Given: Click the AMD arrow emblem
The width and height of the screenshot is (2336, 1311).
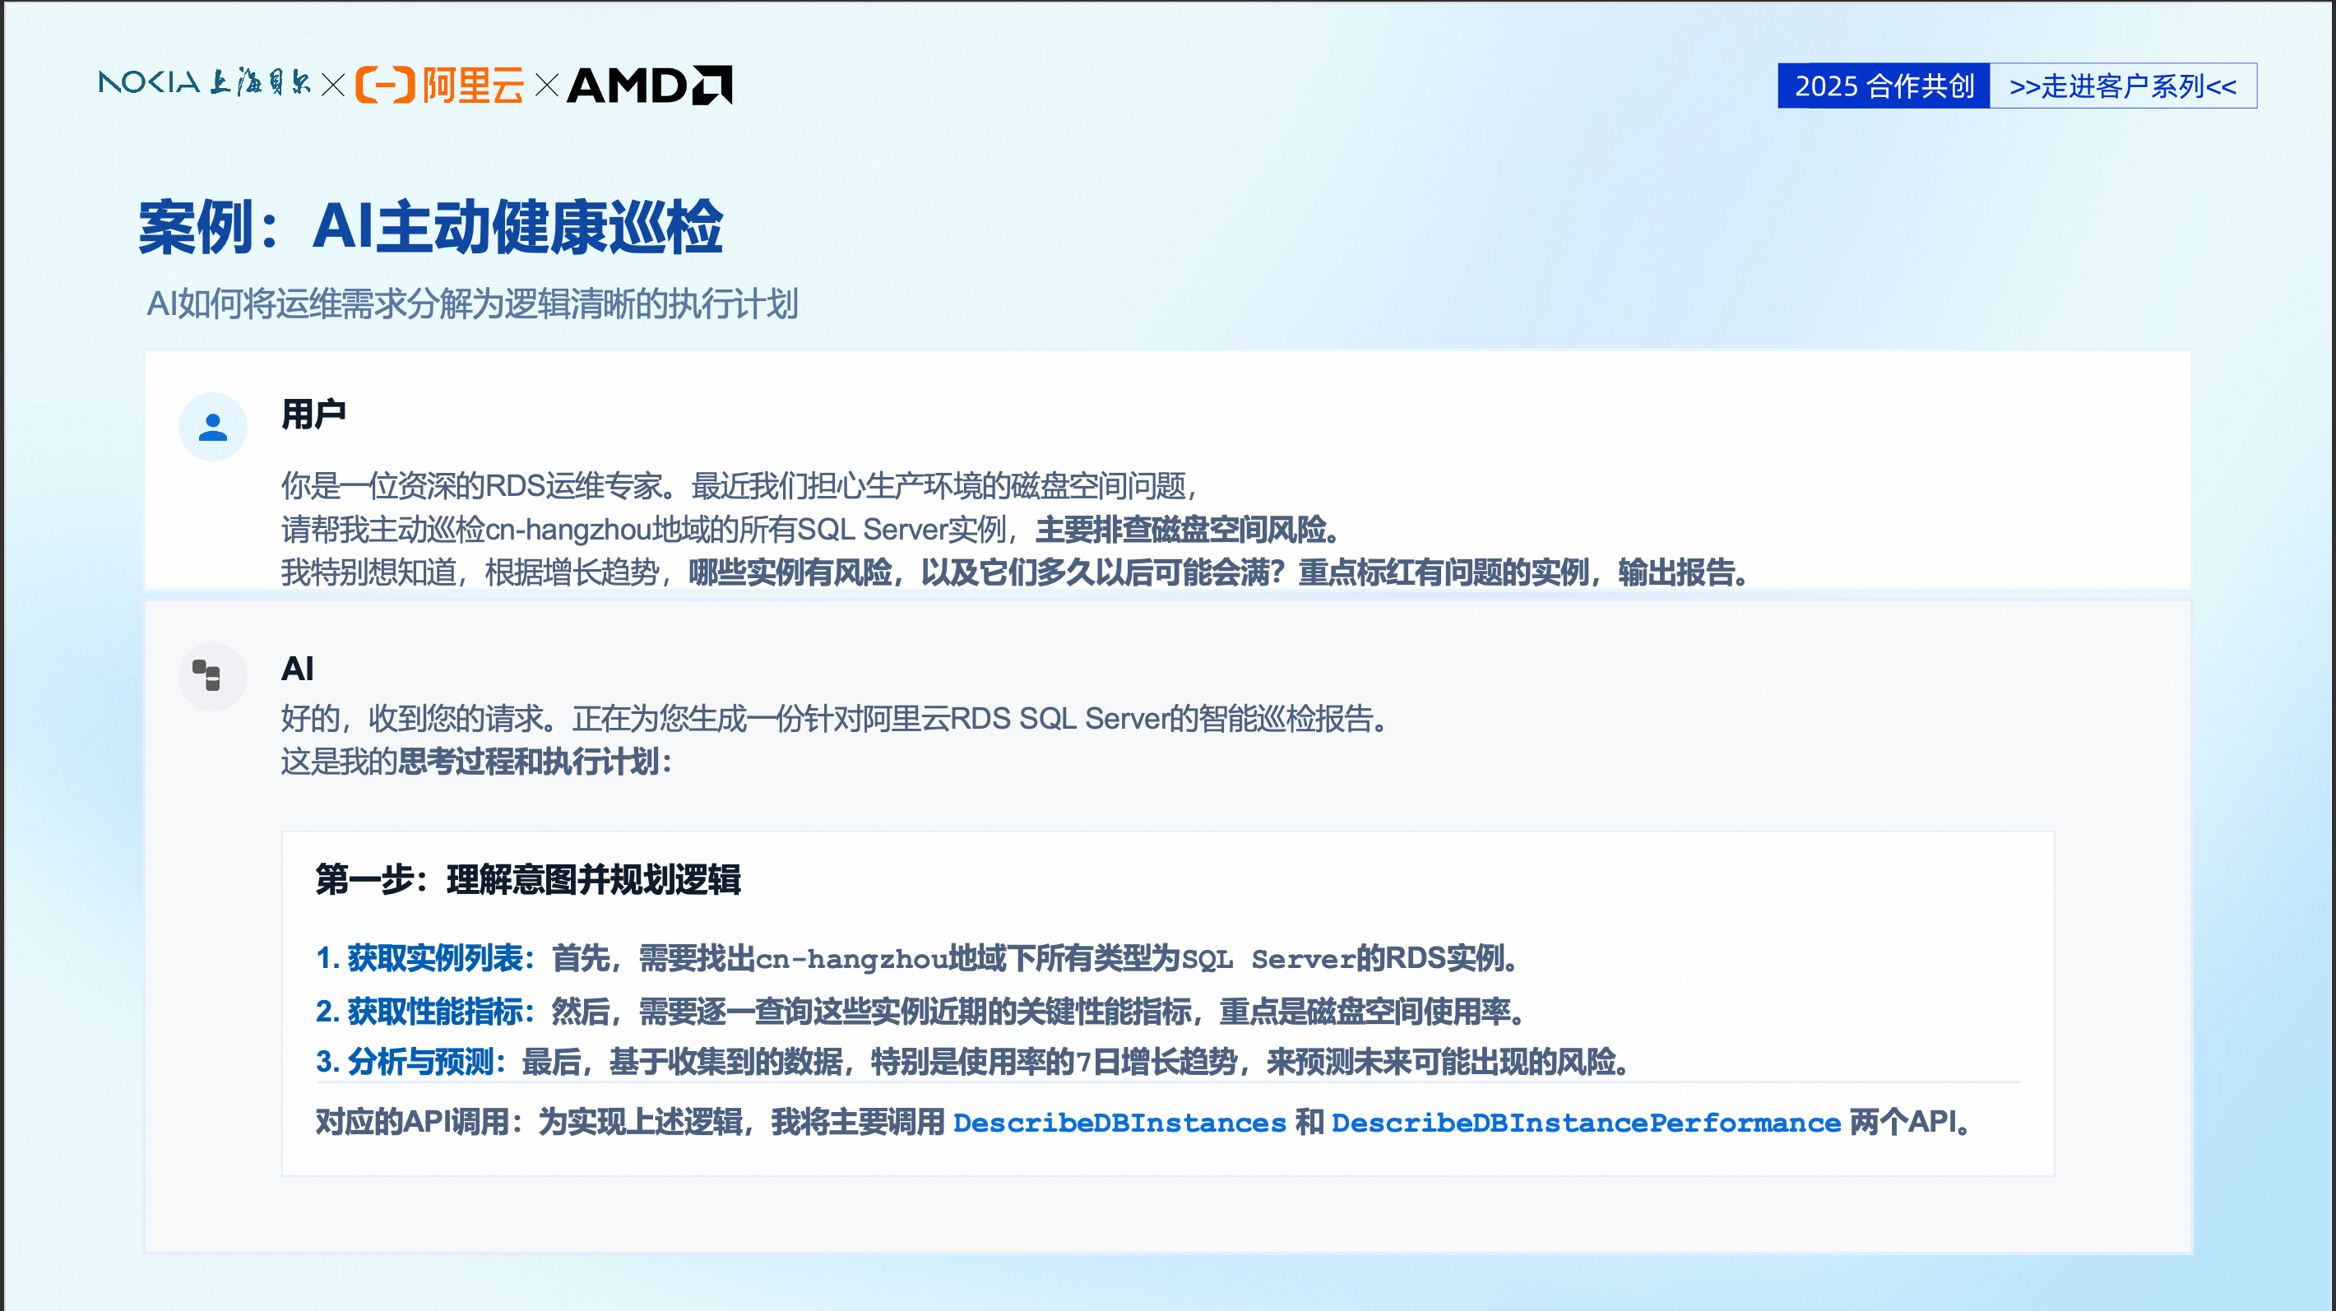Looking at the screenshot, I should point(711,86).
